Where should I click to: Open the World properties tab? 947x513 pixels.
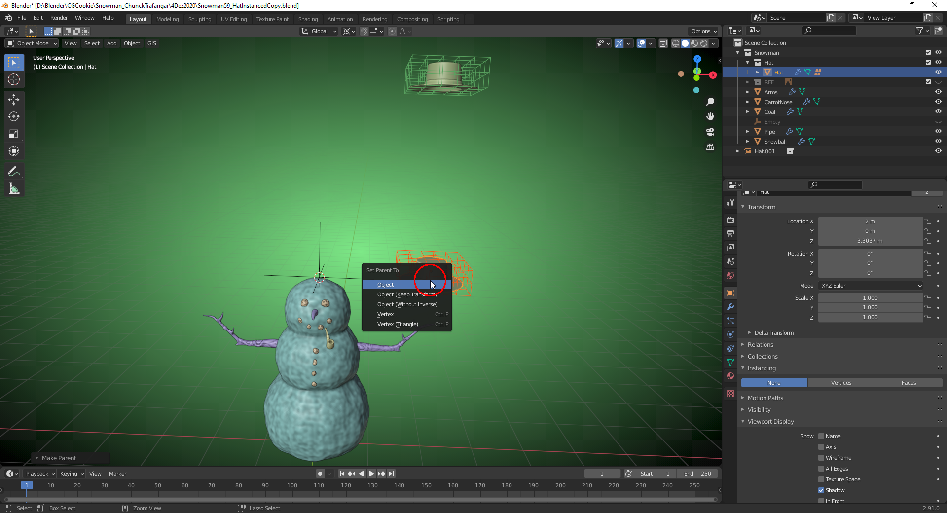[730, 275]
